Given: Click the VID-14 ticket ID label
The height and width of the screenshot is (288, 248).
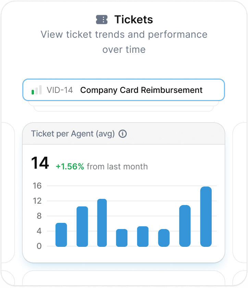Looking at the screenshot, I should (60, 90).
